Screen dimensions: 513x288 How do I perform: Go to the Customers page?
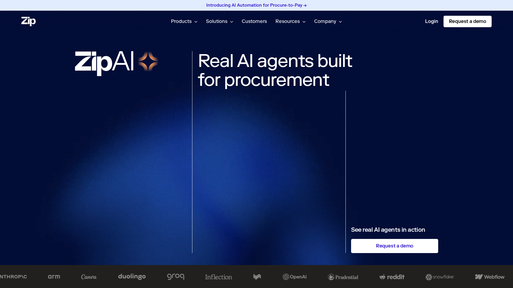tap(254, 21)
